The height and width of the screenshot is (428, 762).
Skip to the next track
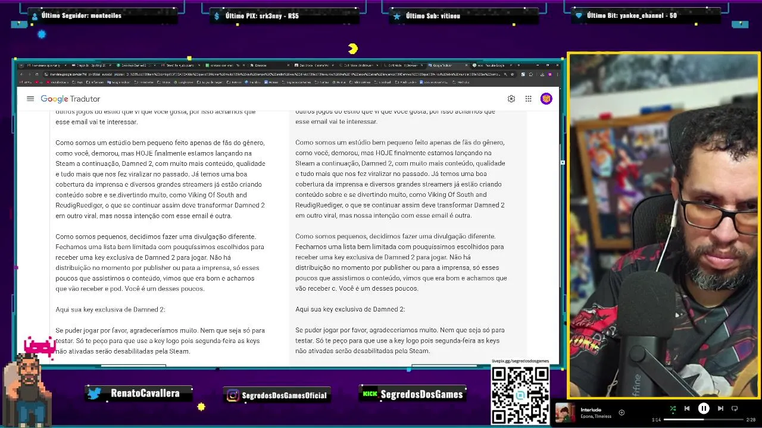pyautogui.click(x=720, y=408)
